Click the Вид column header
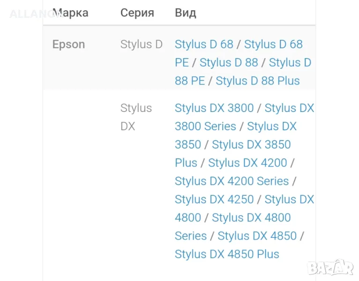359x281 pixels. pos(186,13)
